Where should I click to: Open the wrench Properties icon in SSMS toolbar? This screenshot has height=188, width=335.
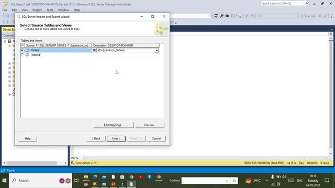[221, 16]
